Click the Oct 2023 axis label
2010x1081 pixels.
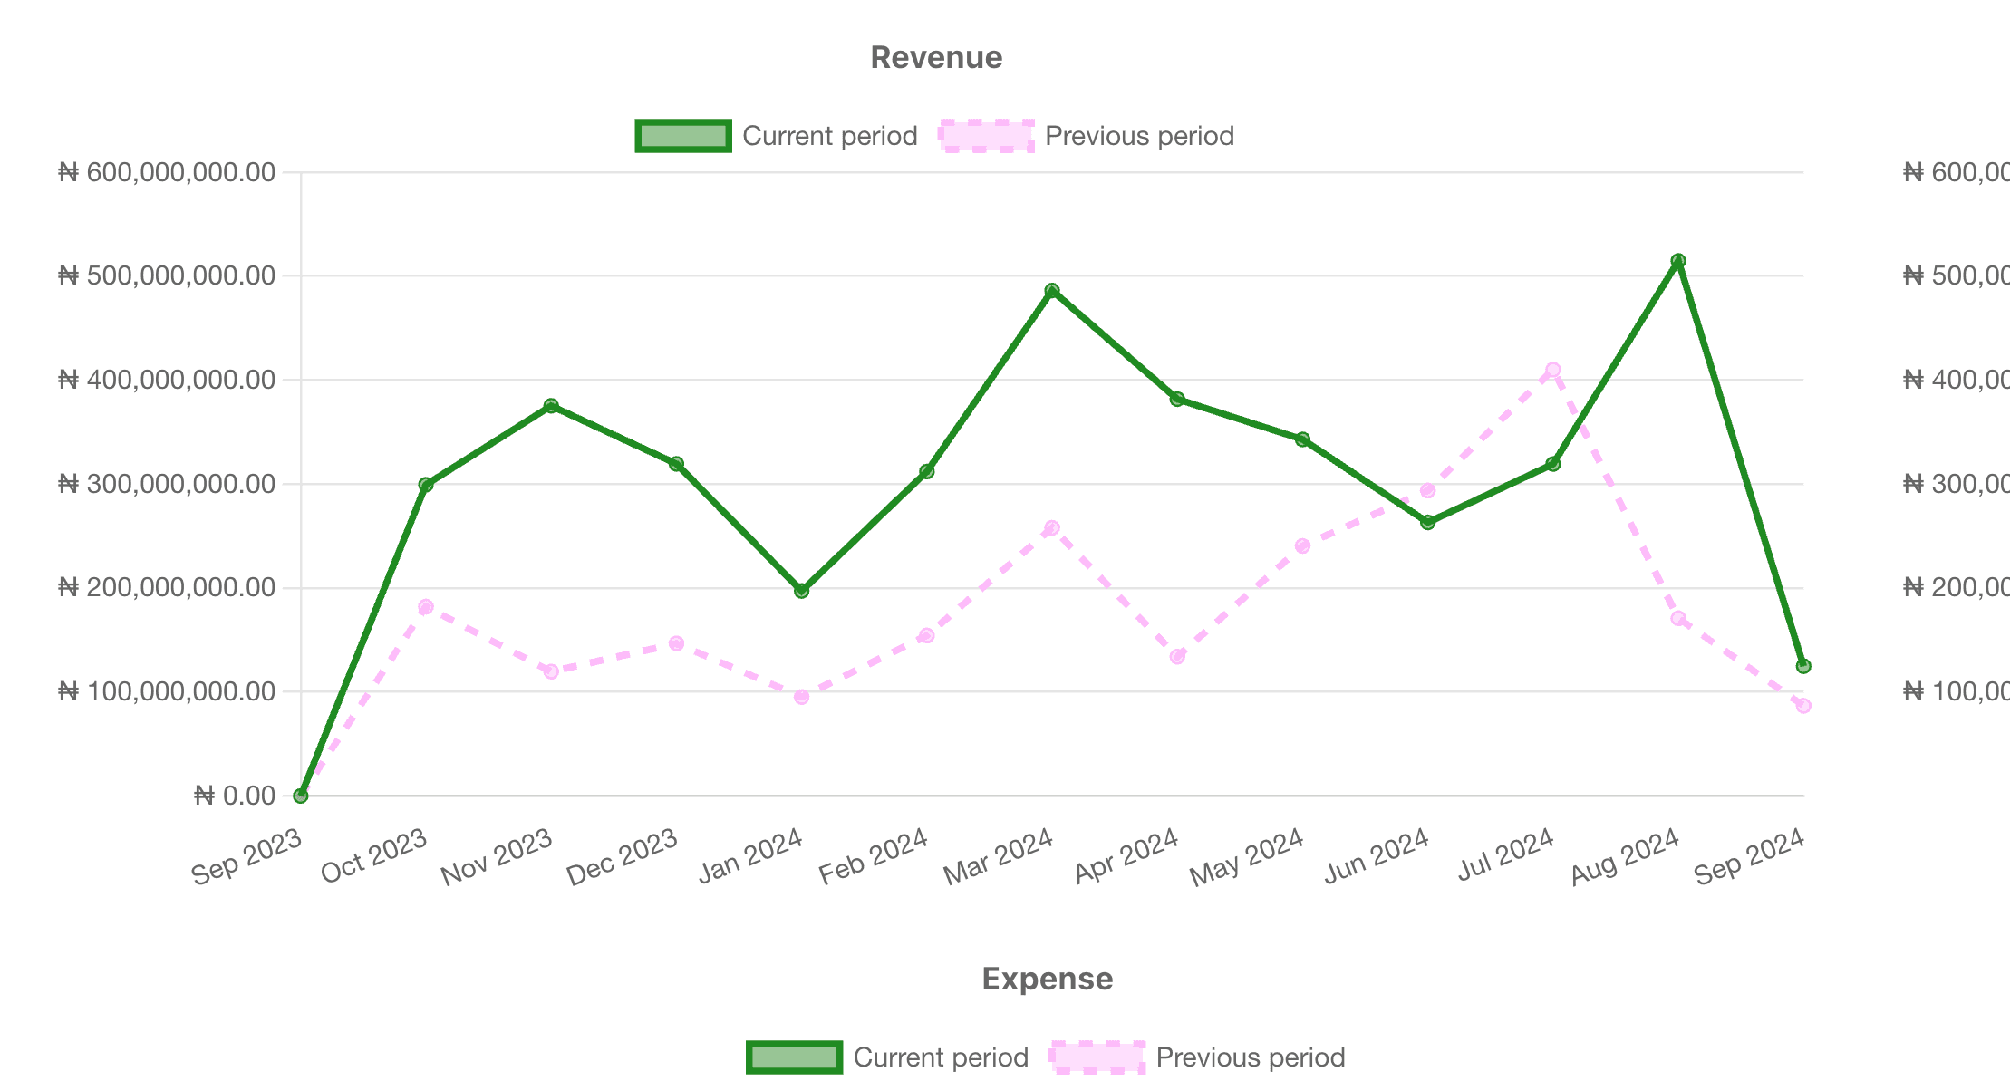(x=373, y=856)
